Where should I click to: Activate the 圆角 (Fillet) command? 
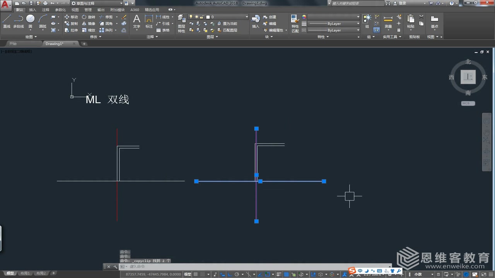tap(106, 24)
